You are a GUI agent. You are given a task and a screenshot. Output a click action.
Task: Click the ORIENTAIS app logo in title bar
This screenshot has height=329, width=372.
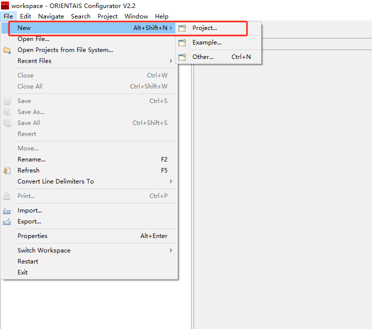click(5, 5)
